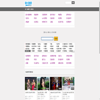
Task: Open the thumbnail of long-haired woman close-up
Action: 43,84
